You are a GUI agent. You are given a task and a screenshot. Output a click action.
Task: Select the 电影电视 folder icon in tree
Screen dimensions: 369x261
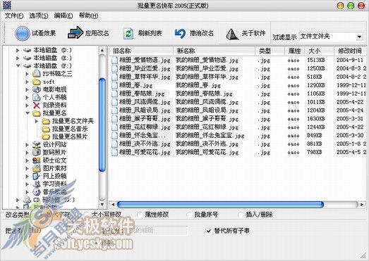point(37,89)
